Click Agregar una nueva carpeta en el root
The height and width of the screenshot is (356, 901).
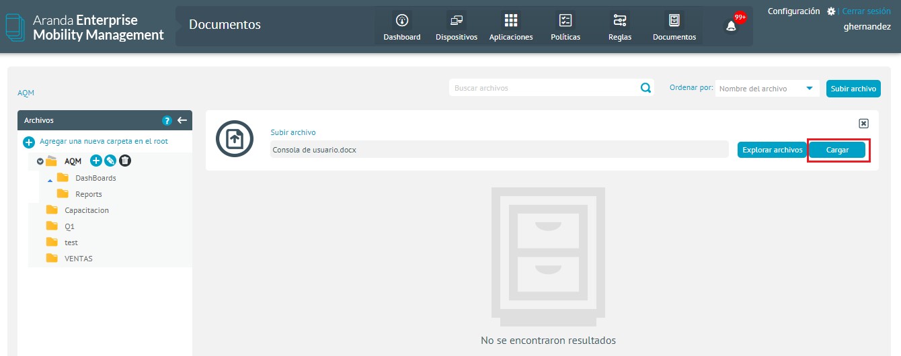104,142
